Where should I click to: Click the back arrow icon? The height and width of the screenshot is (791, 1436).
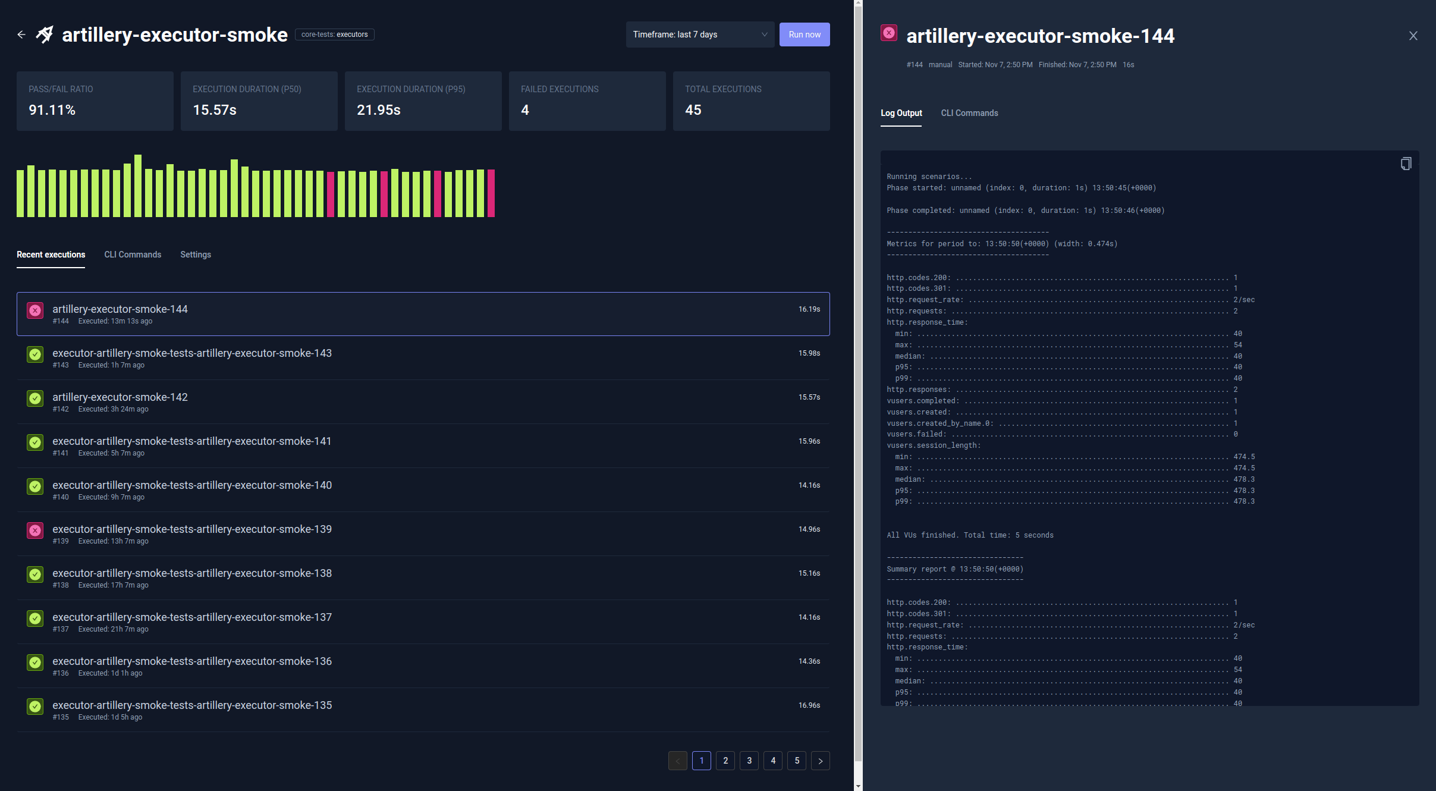(x=21, y=34)
